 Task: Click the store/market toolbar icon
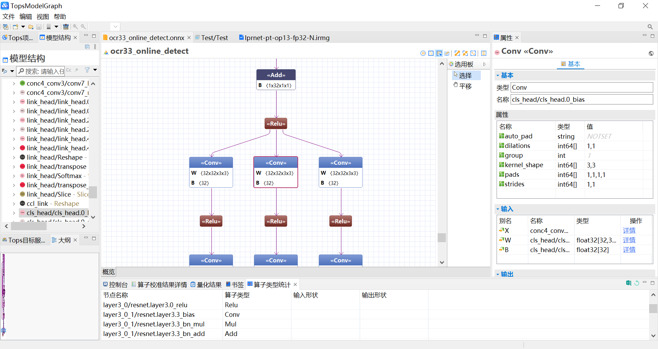click(x=66, y=27)
